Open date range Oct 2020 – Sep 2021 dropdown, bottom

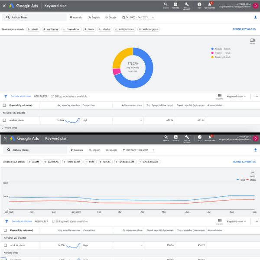139,150
